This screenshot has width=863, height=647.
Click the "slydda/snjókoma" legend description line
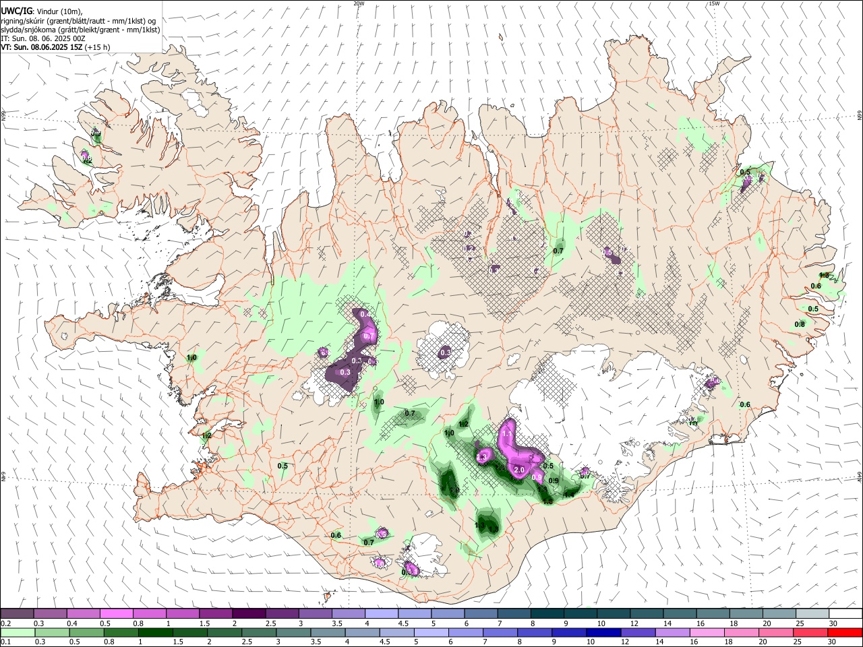80,30
